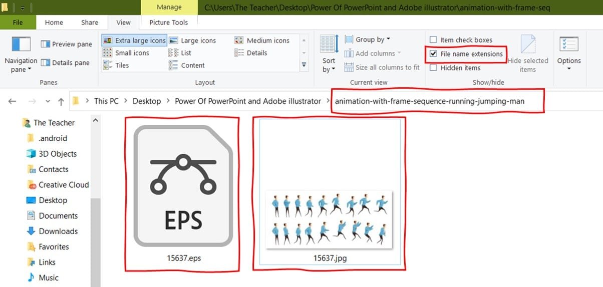Toggle the Preview pane

tap(67, 44)
